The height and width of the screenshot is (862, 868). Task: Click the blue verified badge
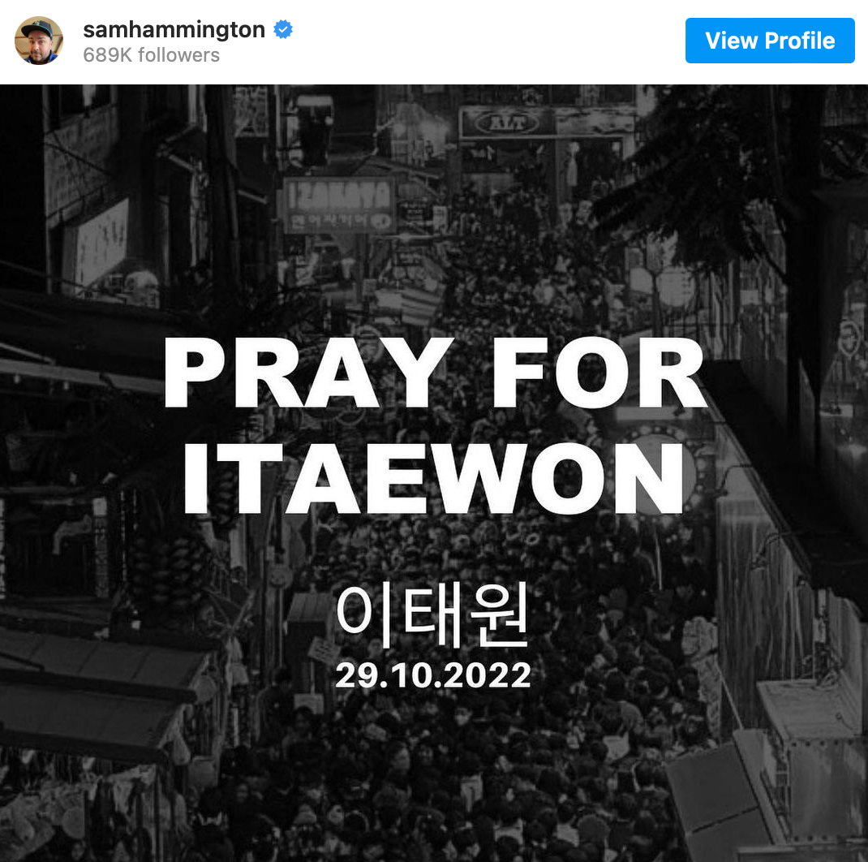[x=283, y=29]
